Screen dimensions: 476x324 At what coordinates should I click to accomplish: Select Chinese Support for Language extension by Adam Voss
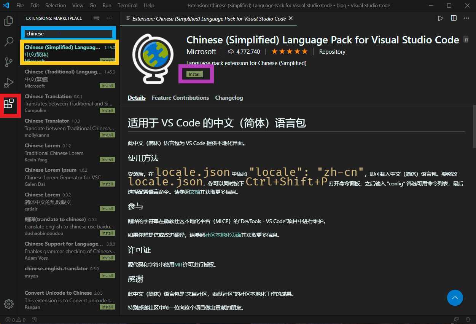[70, 251]
